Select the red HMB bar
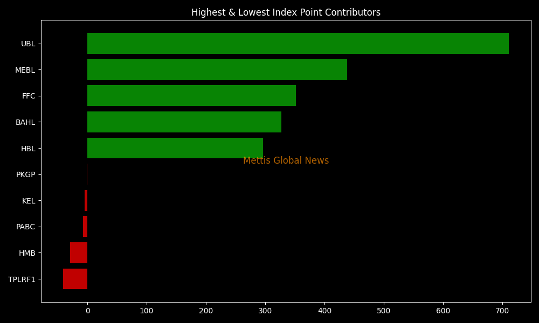This screenshot has height=323, width=539. [x=79, y=253]
